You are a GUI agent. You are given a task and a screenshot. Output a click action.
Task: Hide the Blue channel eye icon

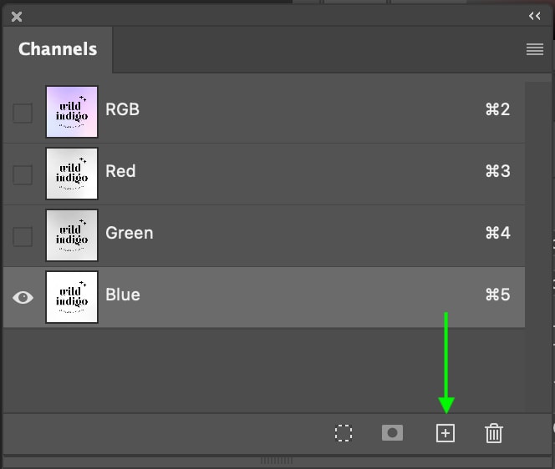click(x=23, y=298)
